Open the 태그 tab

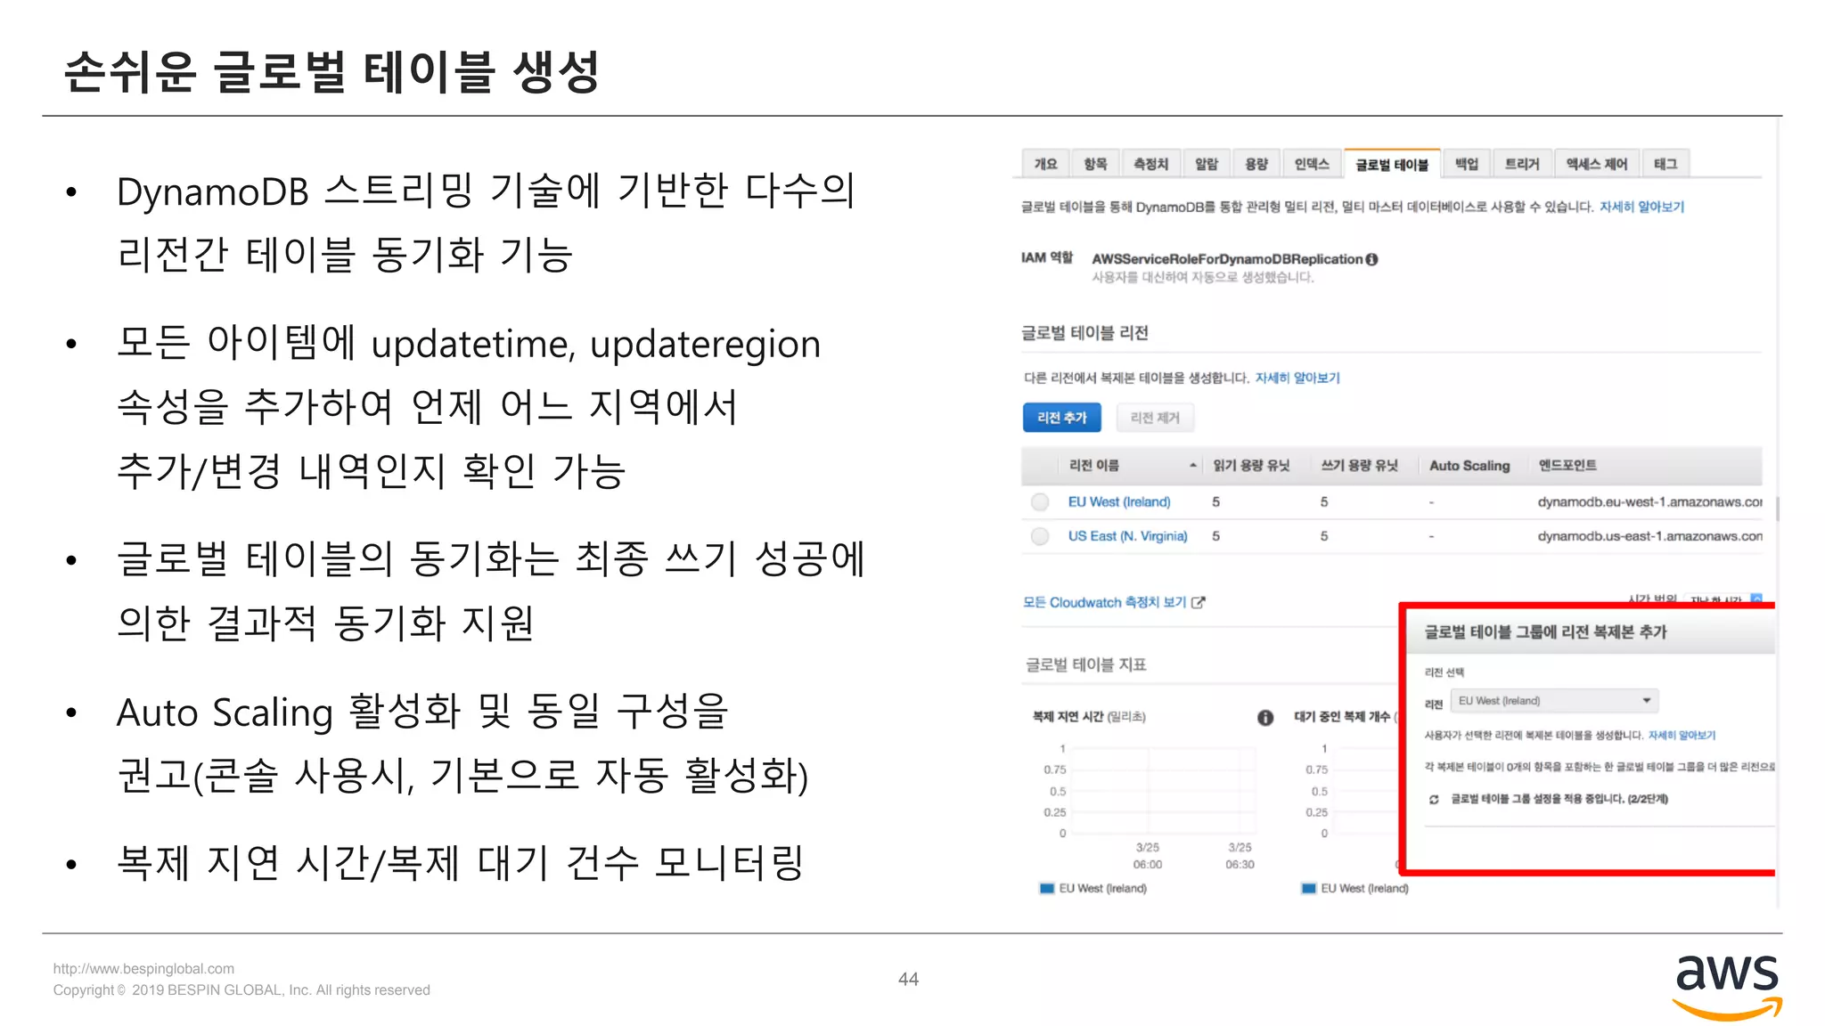[1665, 164]
